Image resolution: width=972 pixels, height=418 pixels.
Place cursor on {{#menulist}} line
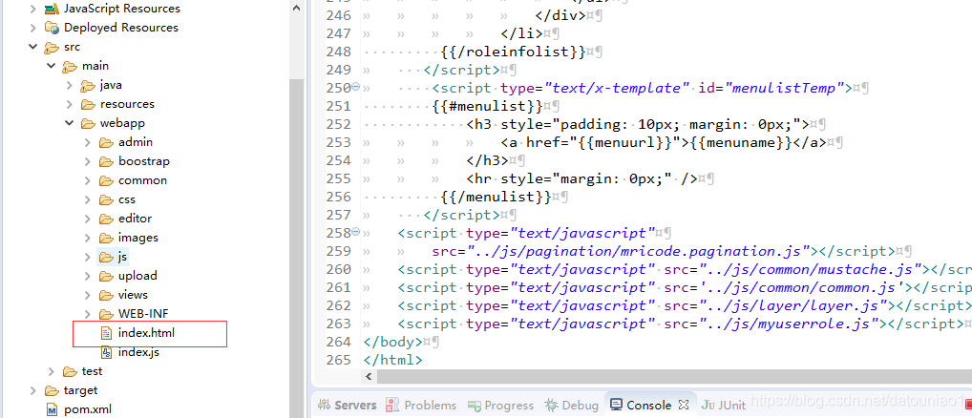click(488, 106)
